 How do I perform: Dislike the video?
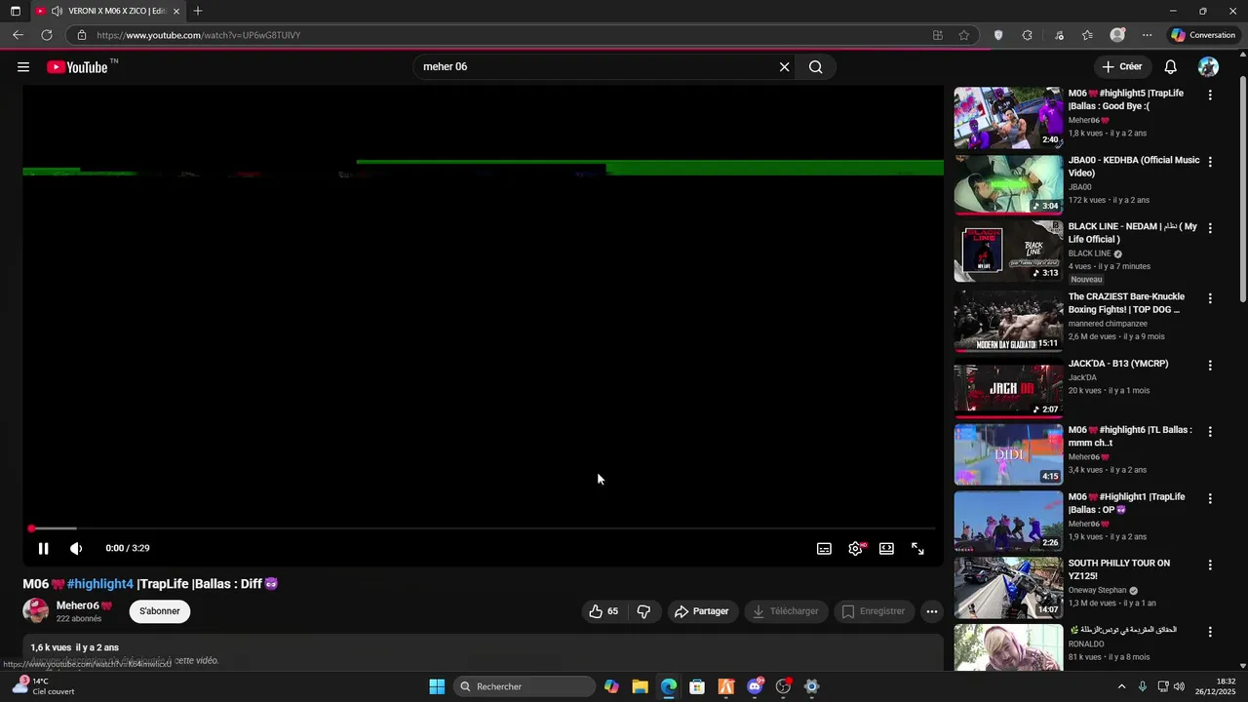[x=643, y=611]
